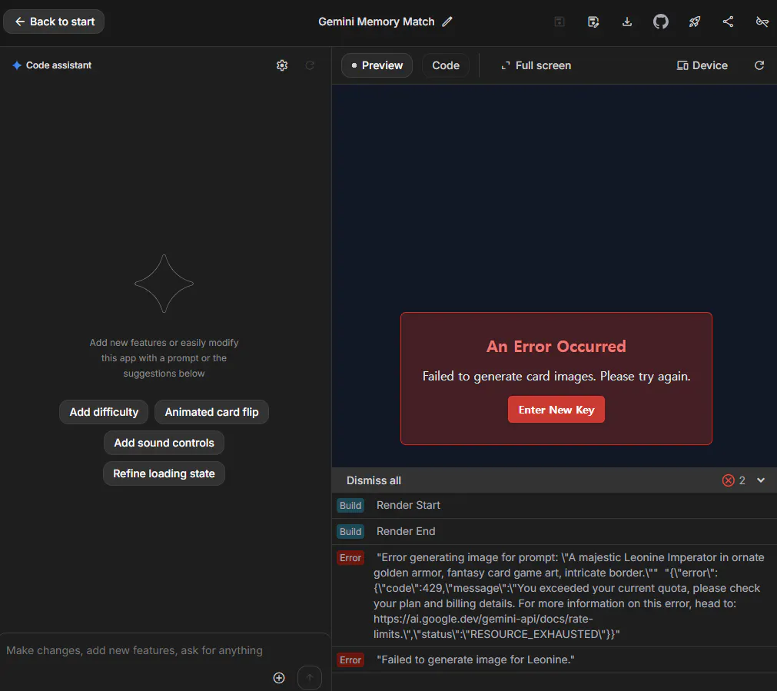This screenshot has width=777, height=691.
Task: Click the Render Start log entry
Action: [554, 505]
